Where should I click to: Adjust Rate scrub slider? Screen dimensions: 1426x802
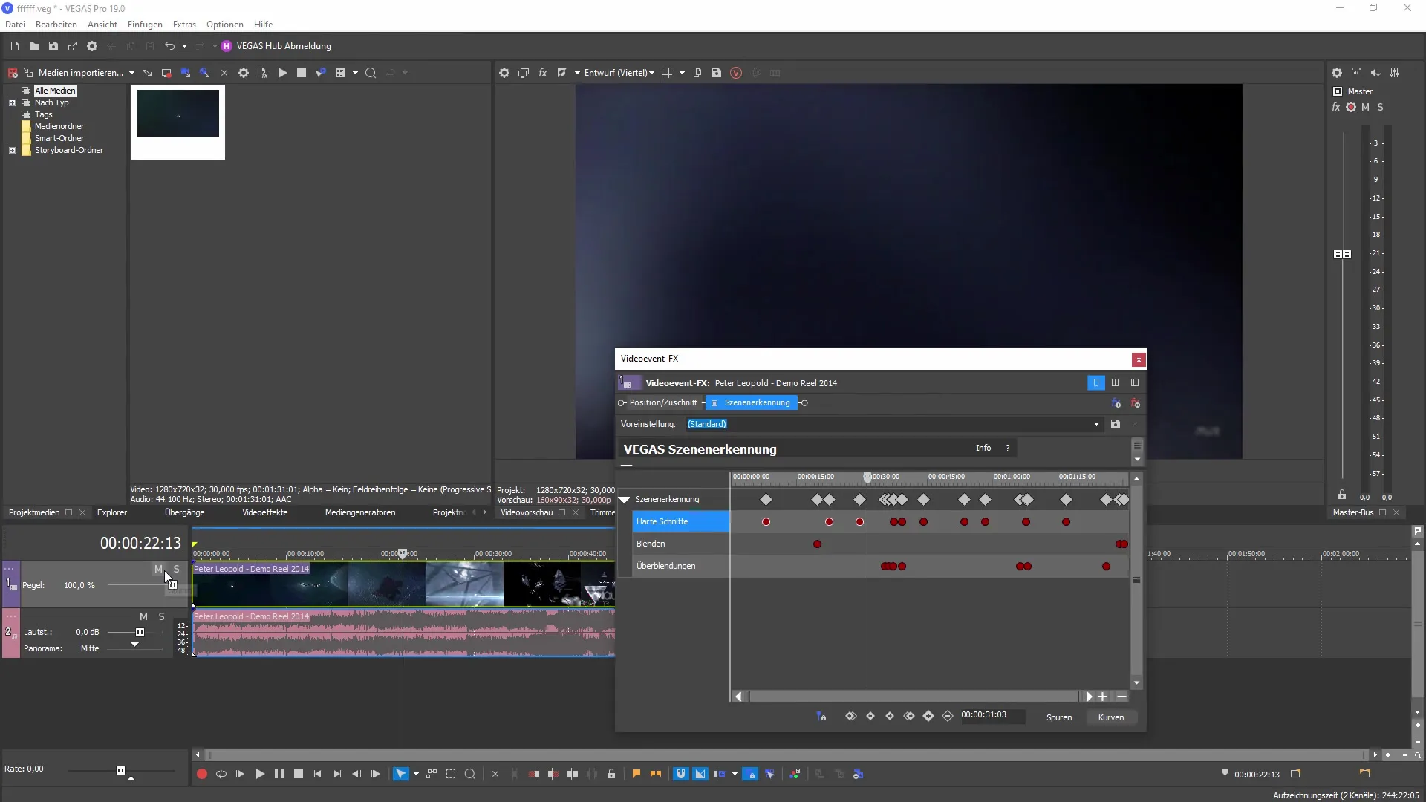[120, 770]
